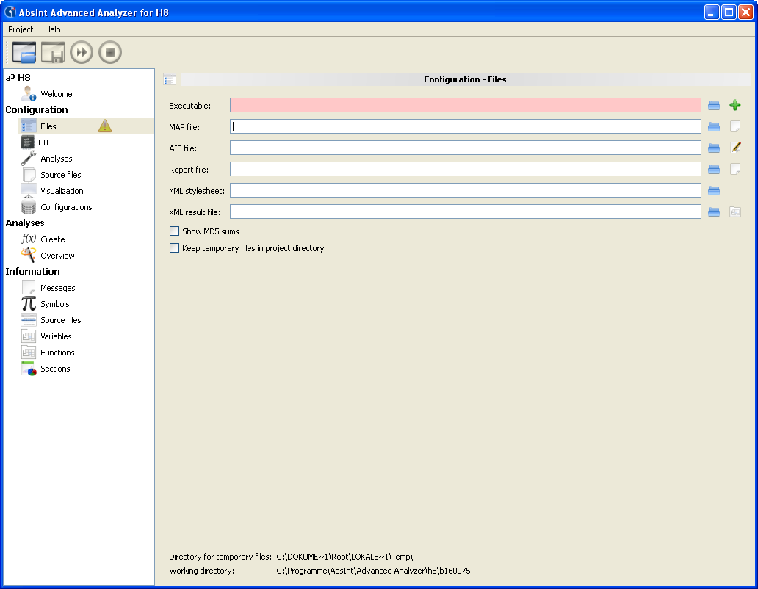The image size is (758, 589).
Task: Open the Variables view
Action: point(56,336)
